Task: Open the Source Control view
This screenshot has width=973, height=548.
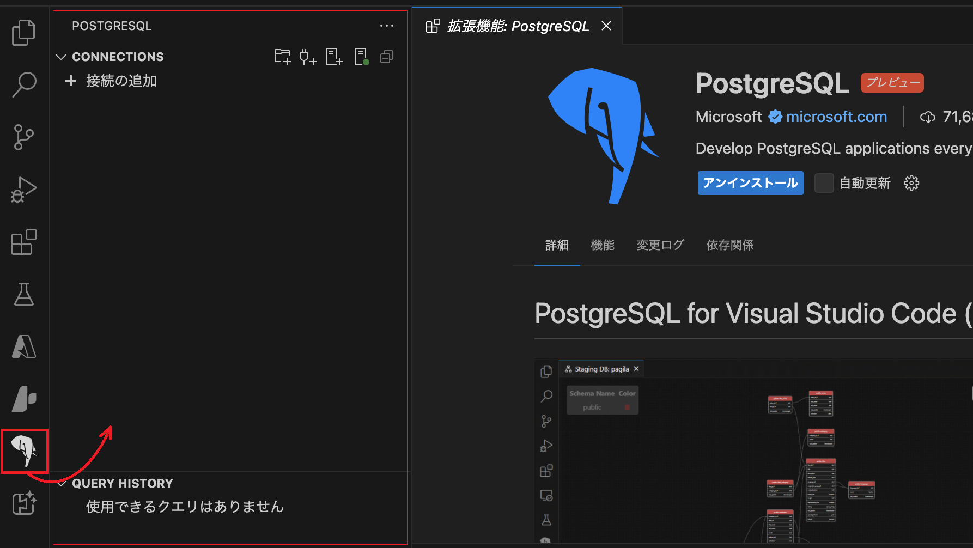Action: point(23,137)
